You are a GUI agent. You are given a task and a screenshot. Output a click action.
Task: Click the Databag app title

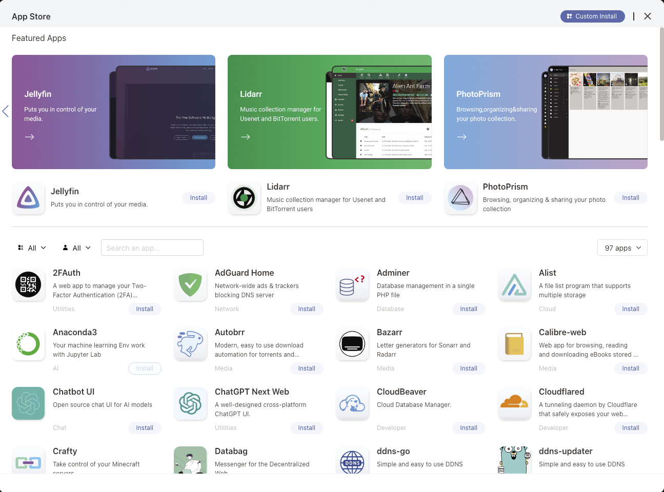point(231,452)
